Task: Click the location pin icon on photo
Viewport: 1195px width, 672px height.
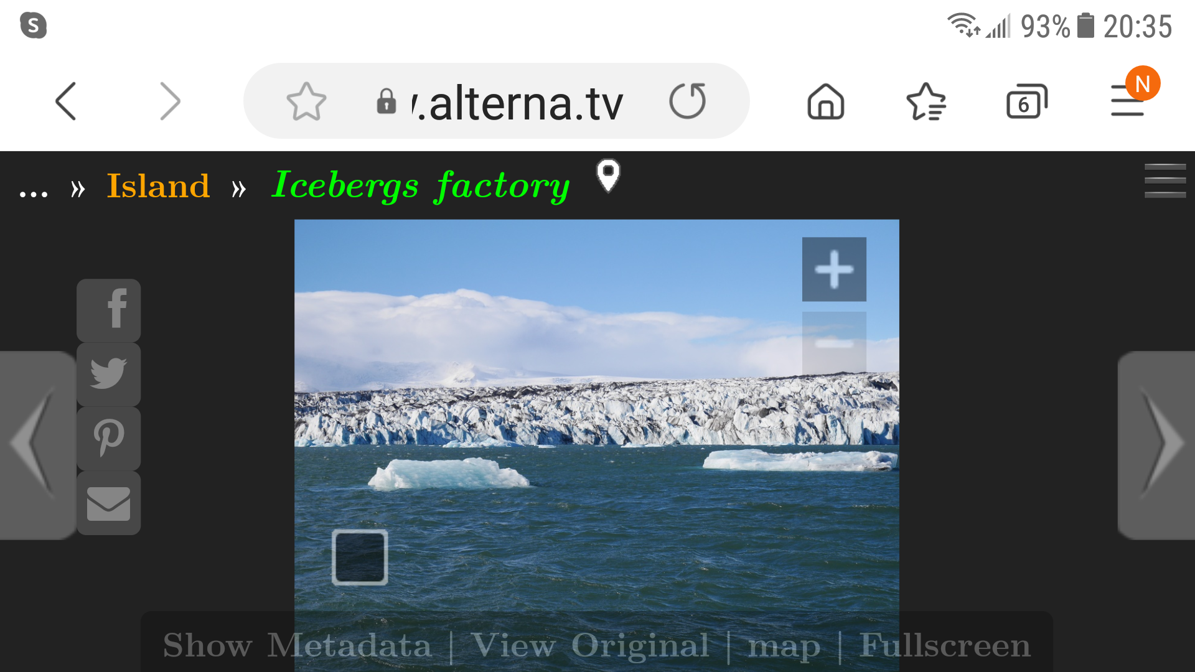Action: pyautogui.click(x=608, y=177)
